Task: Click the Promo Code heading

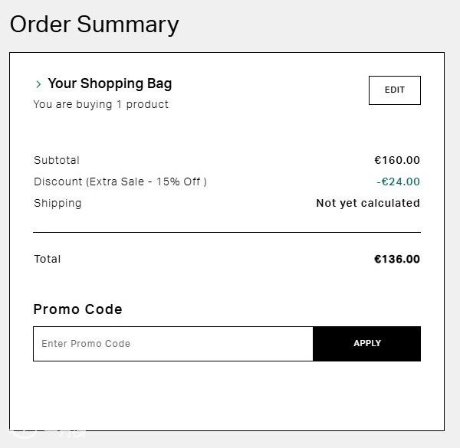Action: (x=77, y=309)
